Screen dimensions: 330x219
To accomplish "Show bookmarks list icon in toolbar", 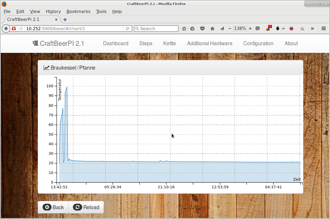I will (193, 29).
